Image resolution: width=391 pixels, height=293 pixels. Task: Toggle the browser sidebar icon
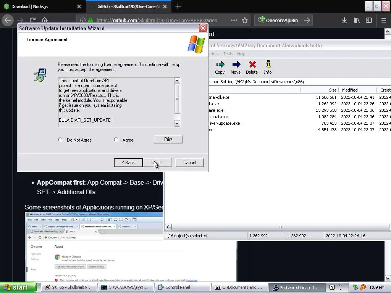[x=369, y=20]
